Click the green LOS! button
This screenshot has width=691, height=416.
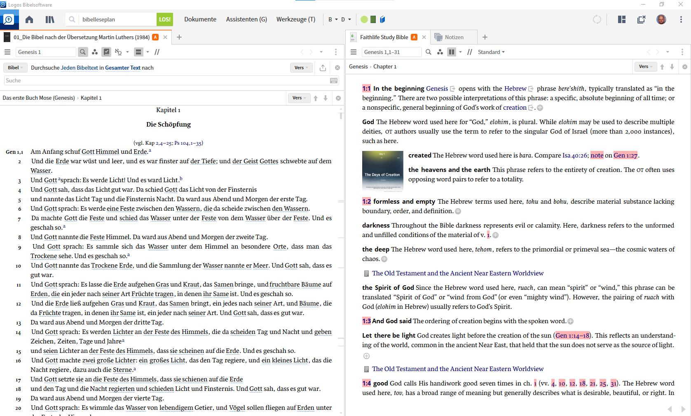point(164,19)
